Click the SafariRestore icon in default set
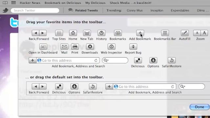The image size is (210, 118). [93, 87]
